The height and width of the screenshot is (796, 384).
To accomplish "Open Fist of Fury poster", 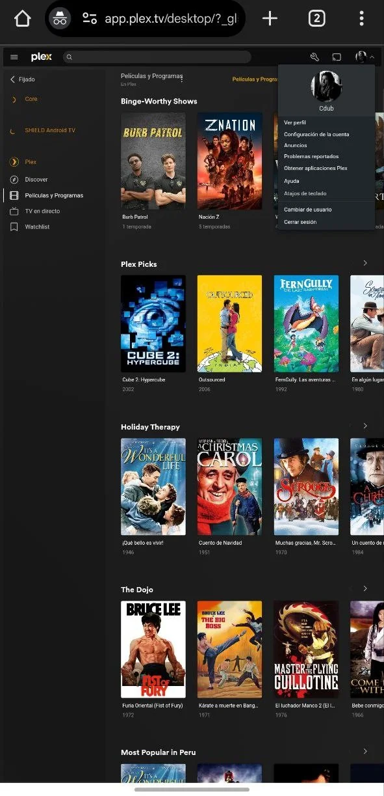I will (x=153, y=649).
